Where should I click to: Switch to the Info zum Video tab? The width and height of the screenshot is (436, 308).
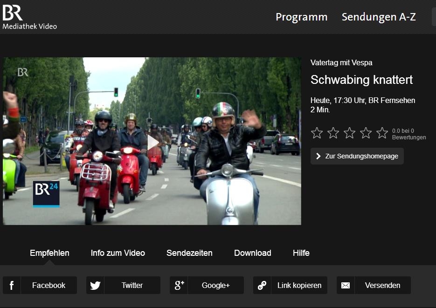118,253
